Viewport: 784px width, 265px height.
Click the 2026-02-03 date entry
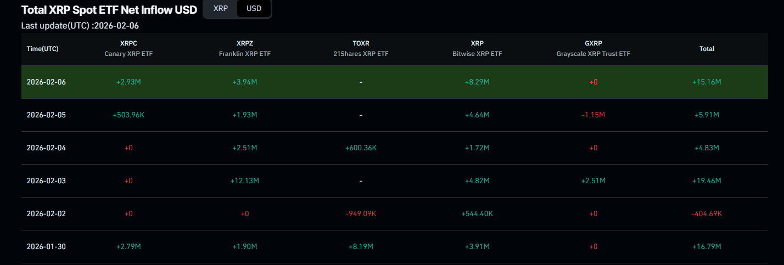pos(46,181)
